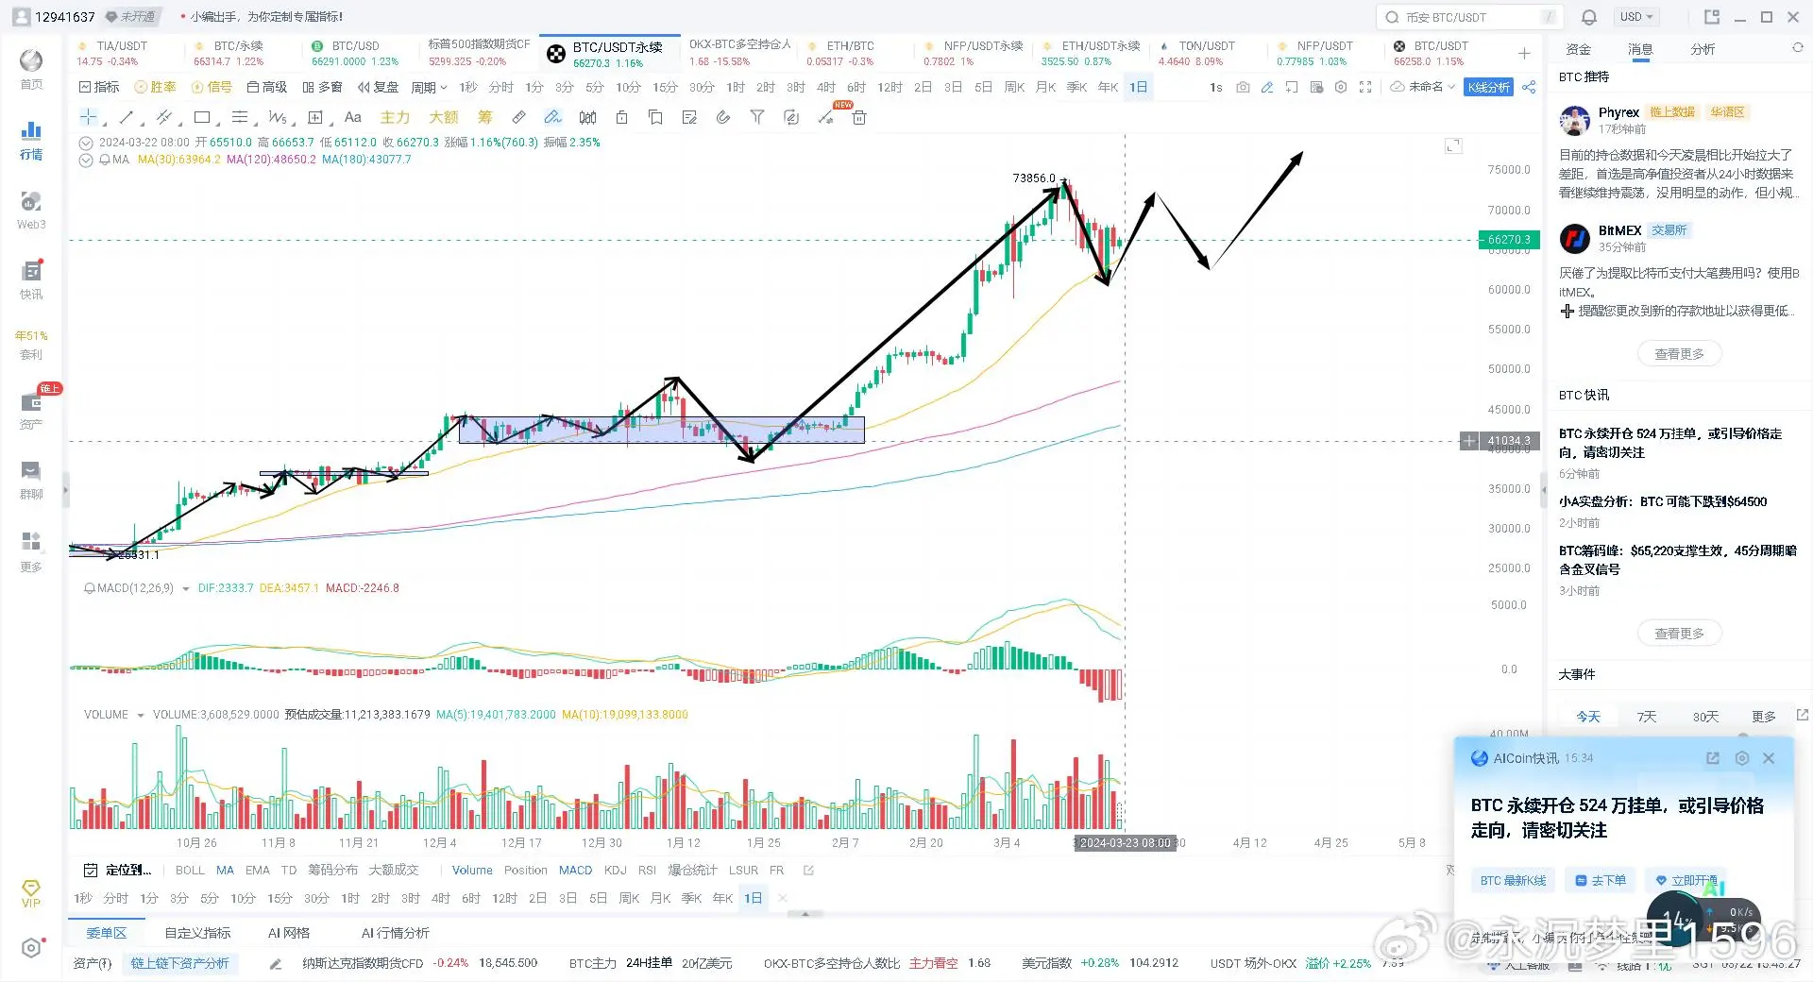Screen dimensions: 1813x982
Task: Open the 周期 period dropdown
Action: click(429, 87)
